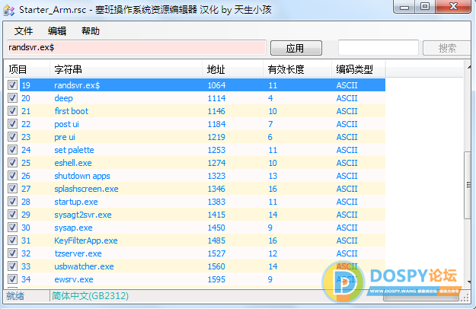476x309 pixels.
Task: Open the 文件 menu
Action: [x=24, y=31]
